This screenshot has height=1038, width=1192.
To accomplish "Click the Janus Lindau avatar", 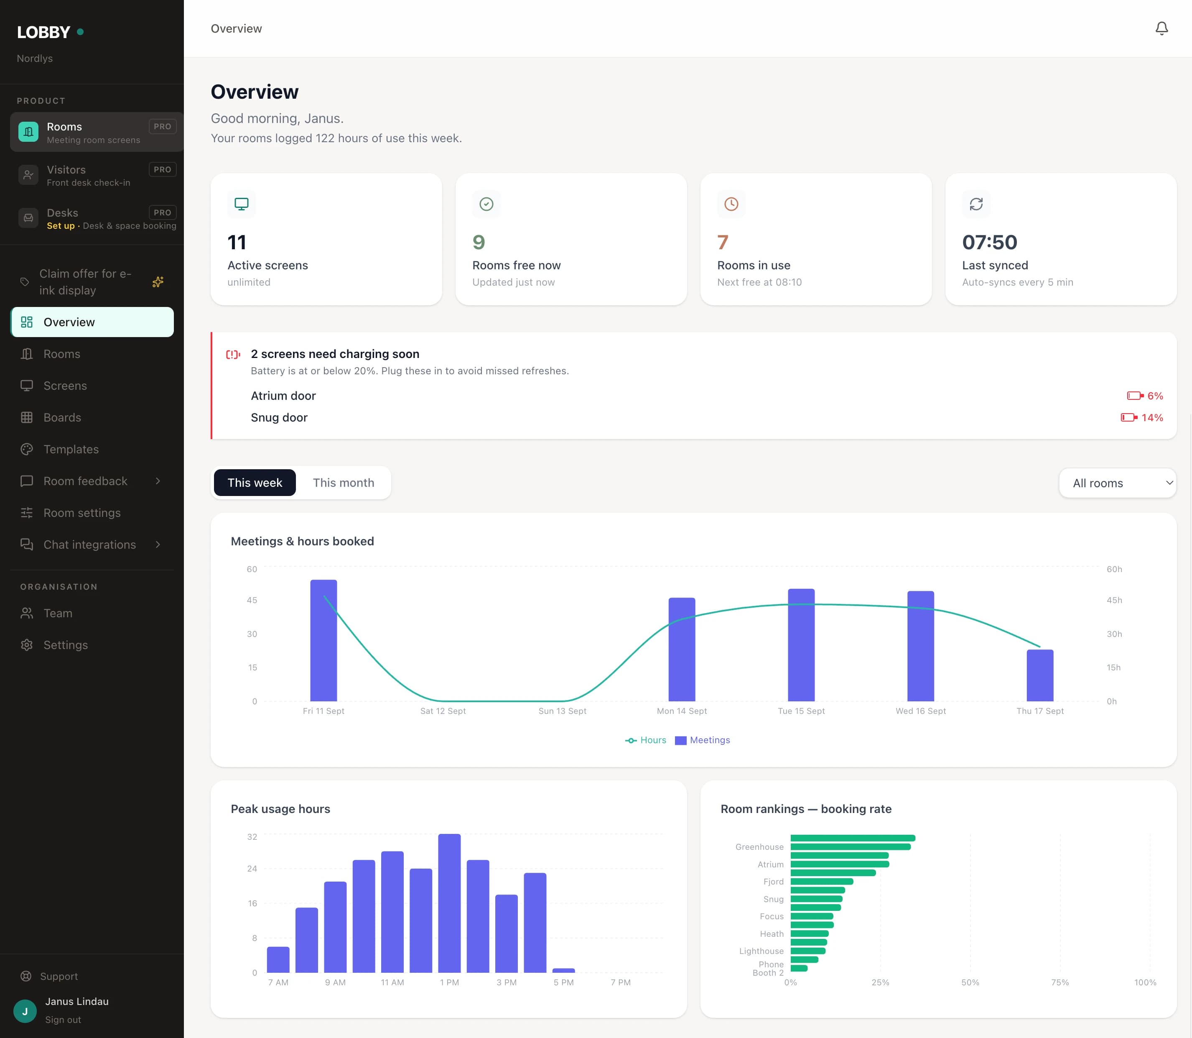I will pos(25,1011).
